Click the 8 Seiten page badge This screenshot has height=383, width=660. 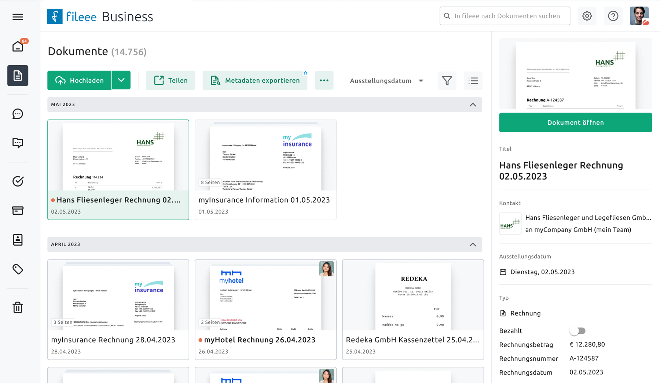210,182
